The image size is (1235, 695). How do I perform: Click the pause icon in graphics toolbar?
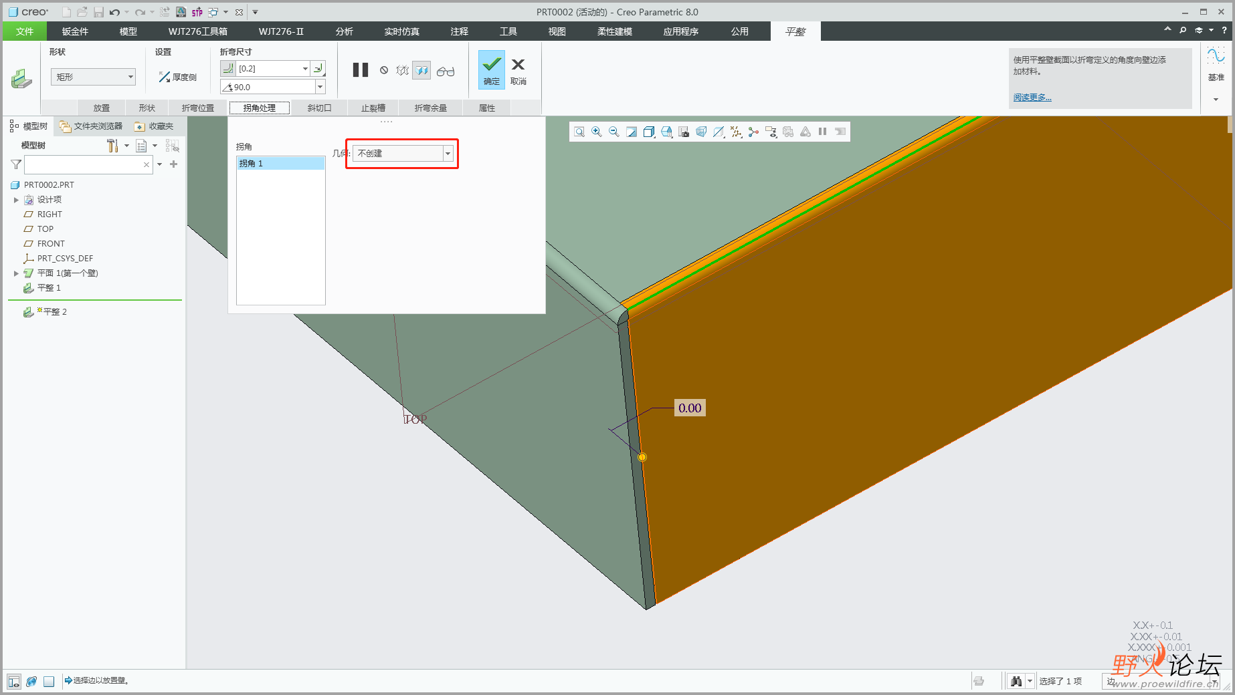823,132
